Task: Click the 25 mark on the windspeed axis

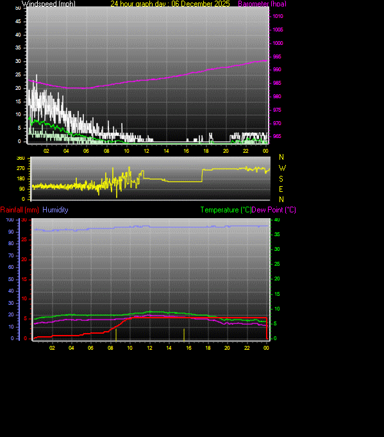Action: (x=18, y=74)
